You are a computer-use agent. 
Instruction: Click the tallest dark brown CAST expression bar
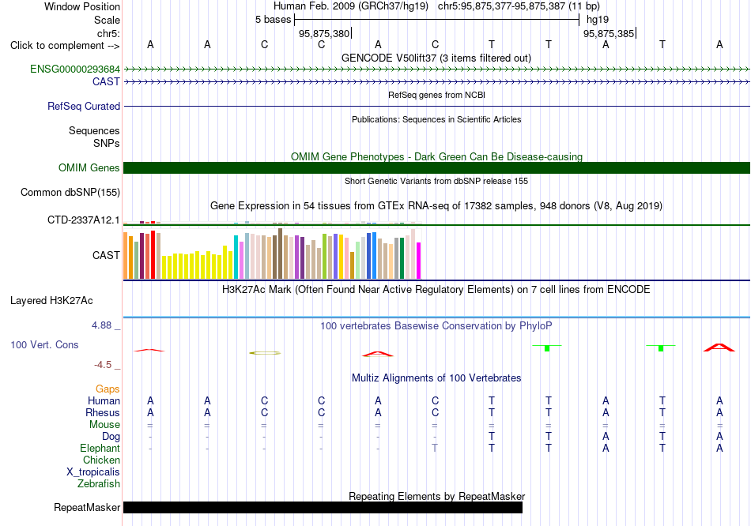[280, 254]
